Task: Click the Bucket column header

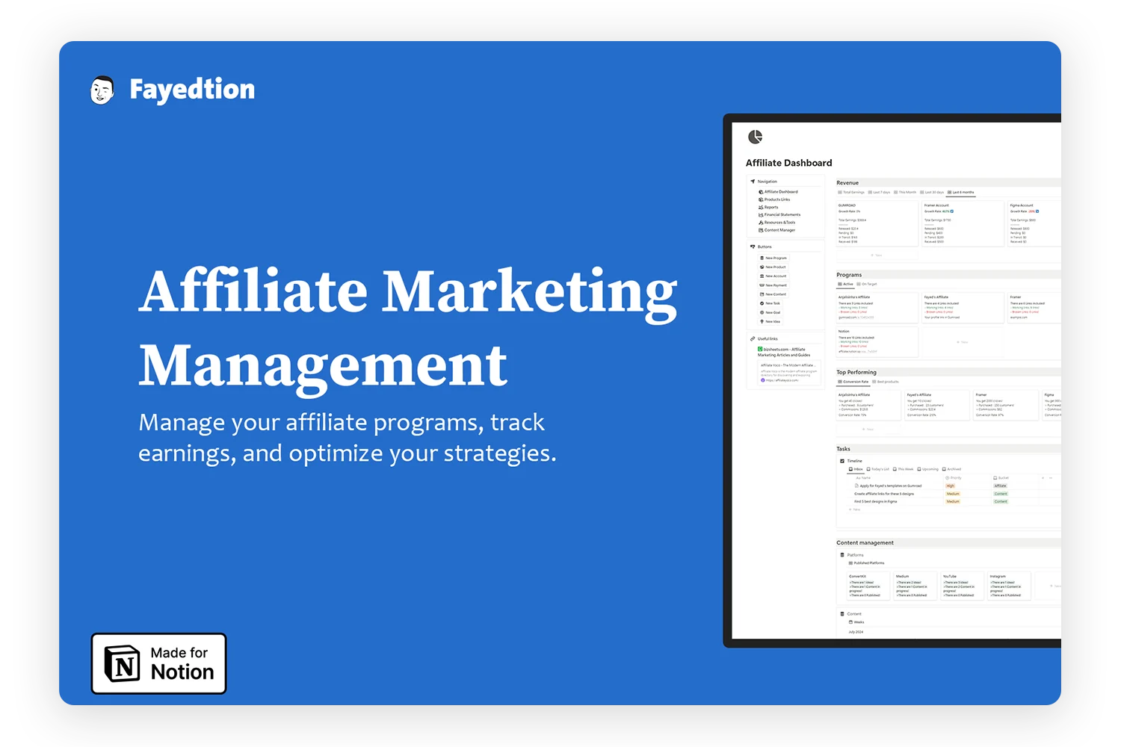Action: click(x=1001, y=477)
